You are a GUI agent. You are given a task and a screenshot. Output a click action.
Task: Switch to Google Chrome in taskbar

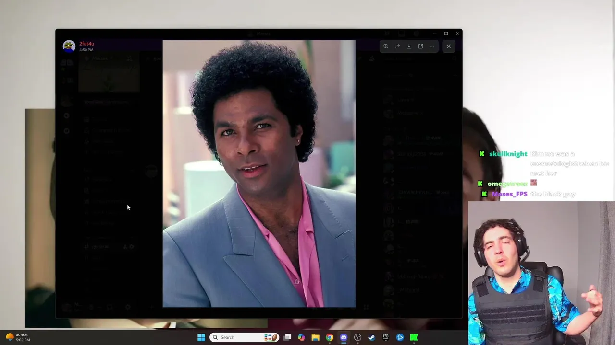pos(330,337)
